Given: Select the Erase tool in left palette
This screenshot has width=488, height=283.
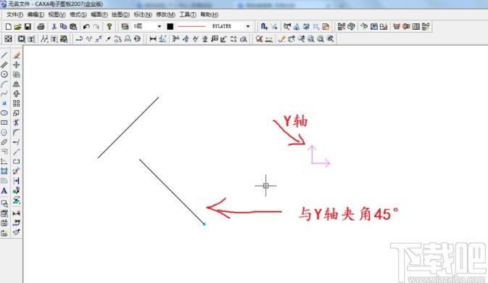Looking at the screenshot, I should (x=17, y=55).
